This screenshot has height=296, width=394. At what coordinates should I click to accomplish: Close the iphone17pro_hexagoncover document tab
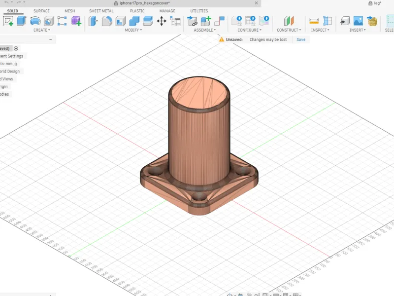point(256,3)
